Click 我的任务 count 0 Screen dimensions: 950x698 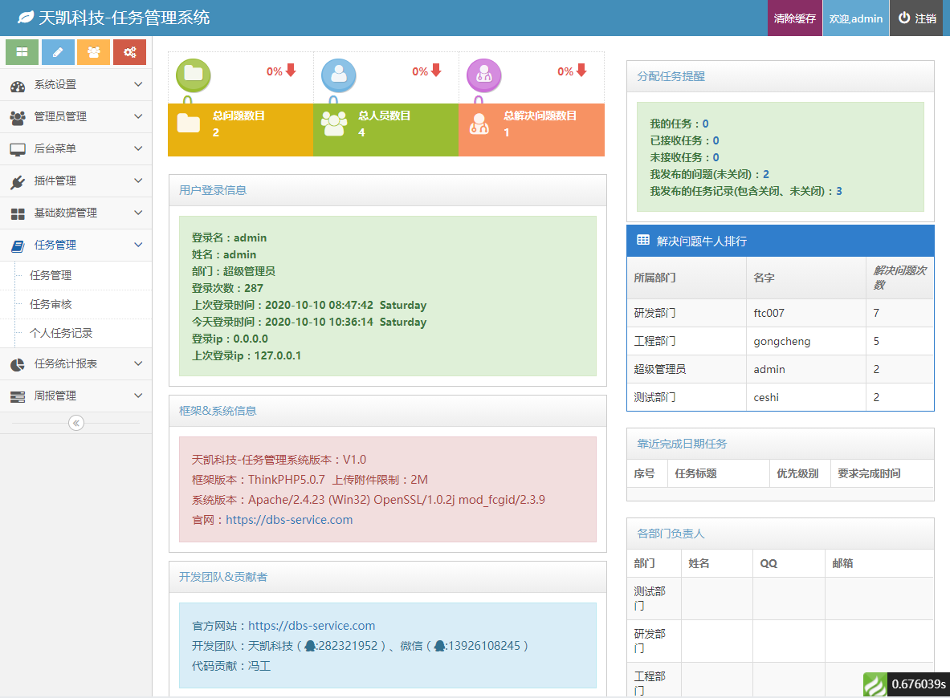coord(705,124)
